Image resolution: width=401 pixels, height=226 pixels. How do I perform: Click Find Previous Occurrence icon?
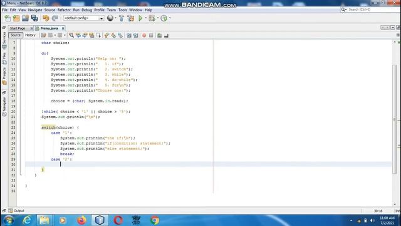click(78, 35)
